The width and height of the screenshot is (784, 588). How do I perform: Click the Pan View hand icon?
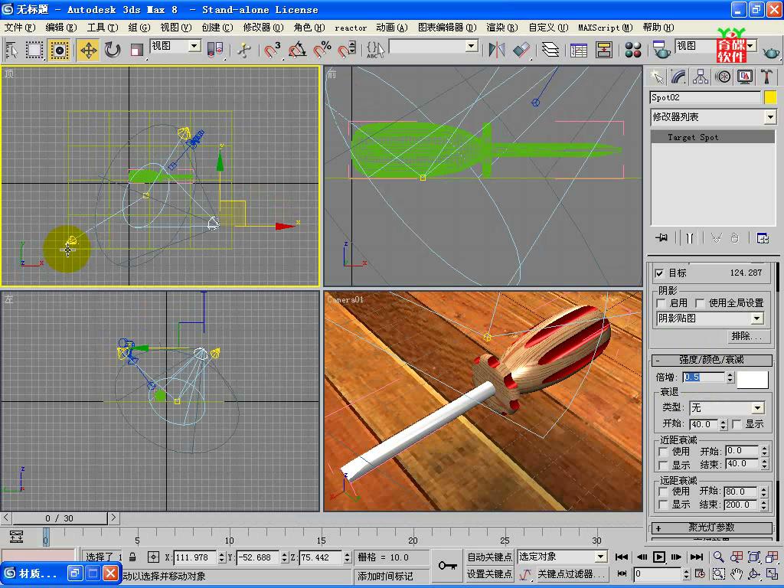736,574
